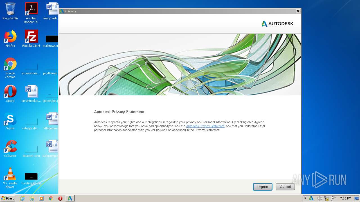Open the artsintroduc Word document
This screenshot has height=202, width=360.
click(x=31, y=94)
